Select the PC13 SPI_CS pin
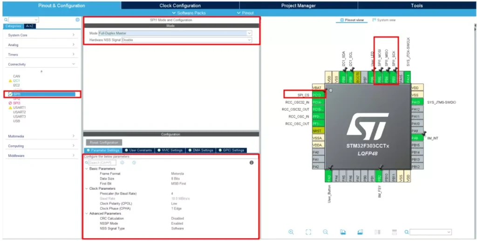Screen dimensions: 477x241 (318, 95)
